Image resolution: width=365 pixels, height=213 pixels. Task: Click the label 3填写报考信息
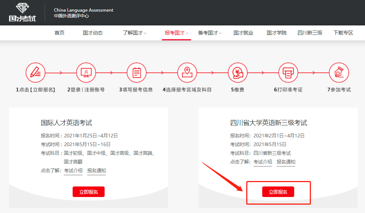pos(136,90)
